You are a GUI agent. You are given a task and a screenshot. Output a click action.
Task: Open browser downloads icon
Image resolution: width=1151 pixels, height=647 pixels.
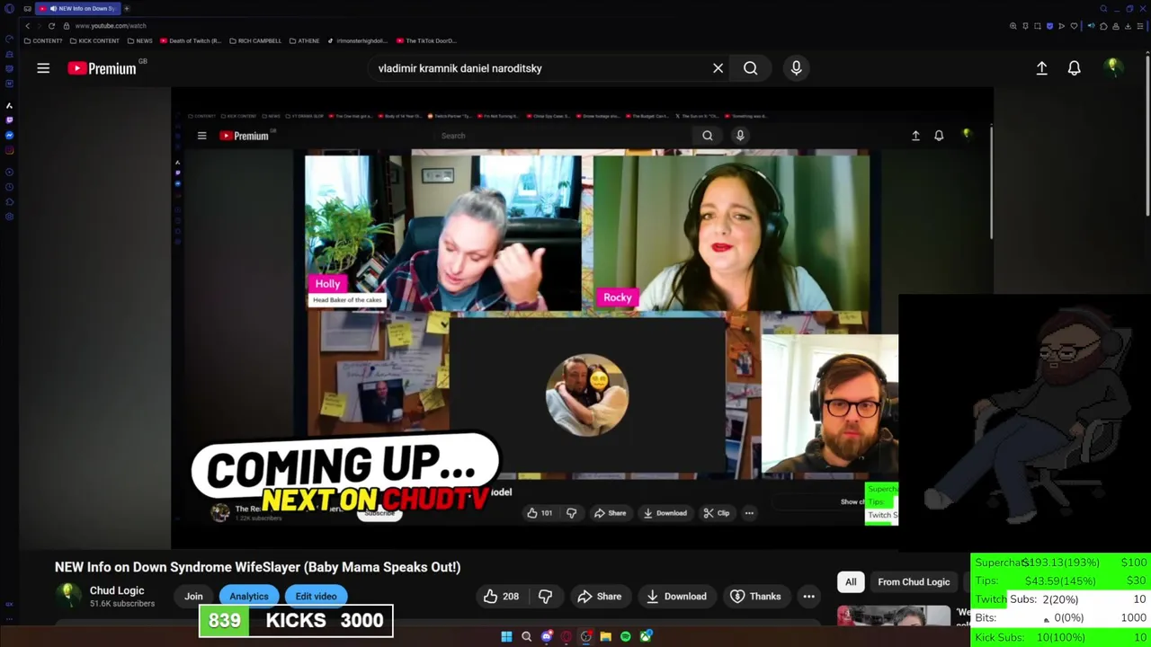coord(1128,26)
